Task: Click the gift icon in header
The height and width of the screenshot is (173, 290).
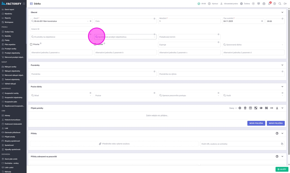Action: (x=264, y=4)
